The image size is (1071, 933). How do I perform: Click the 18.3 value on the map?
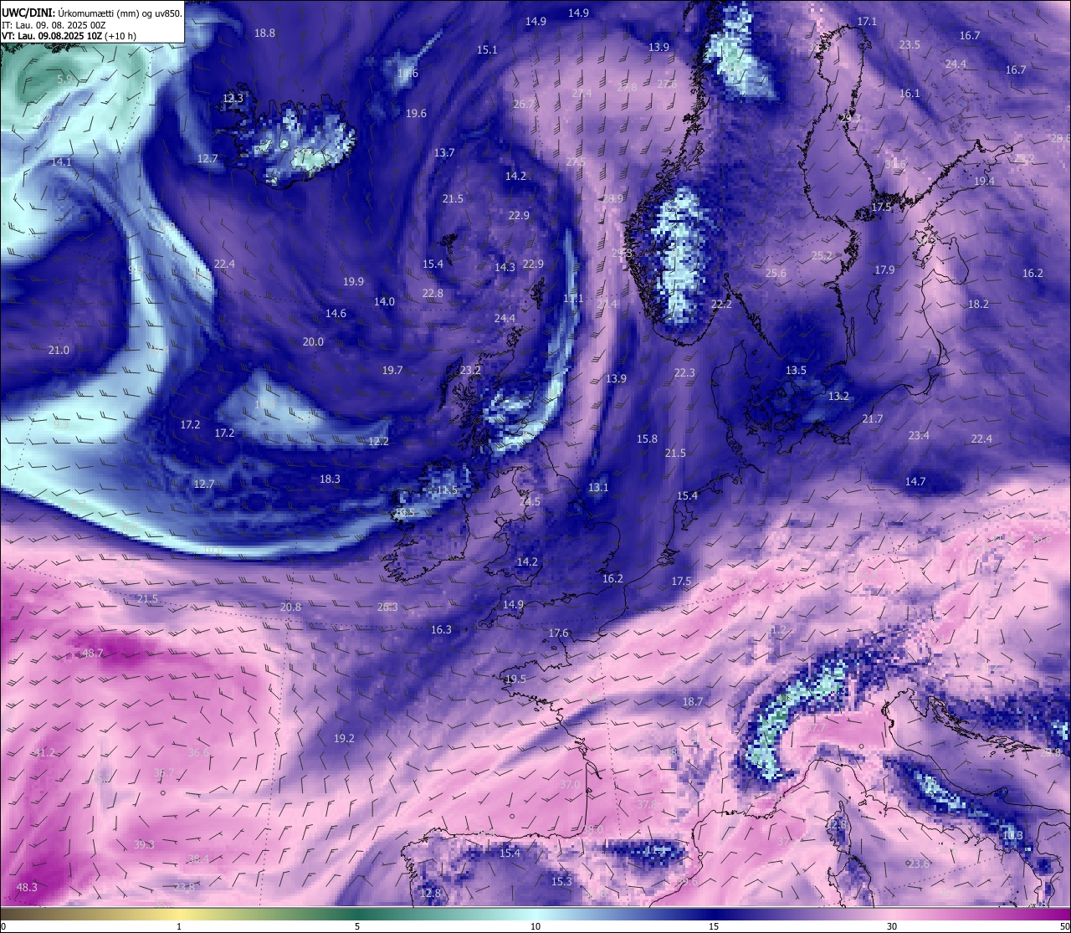coord(330,479)
